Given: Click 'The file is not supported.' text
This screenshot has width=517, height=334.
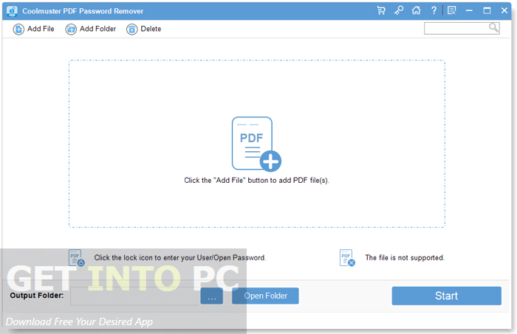Looking at the screenshot, I should [405, 257].
